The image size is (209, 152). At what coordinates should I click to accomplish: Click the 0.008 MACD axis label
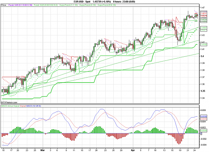[x=203, y=110]
